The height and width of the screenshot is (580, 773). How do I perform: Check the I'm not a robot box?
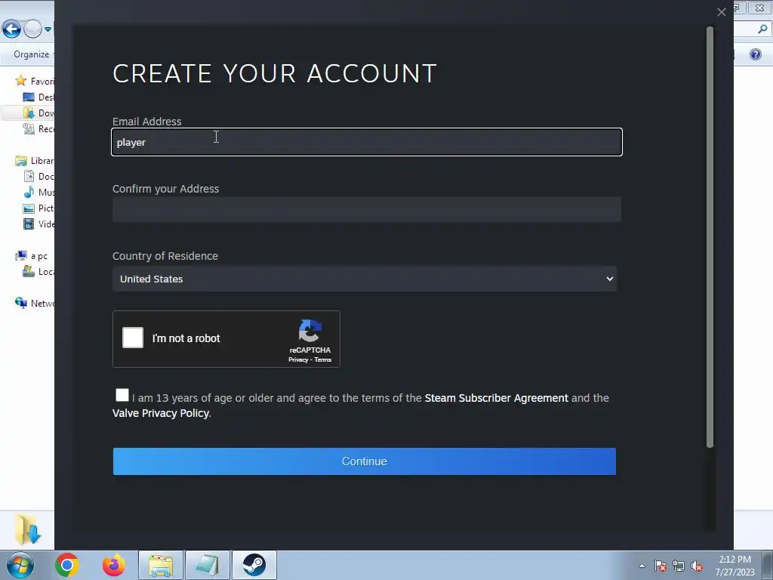coord(133,338)
